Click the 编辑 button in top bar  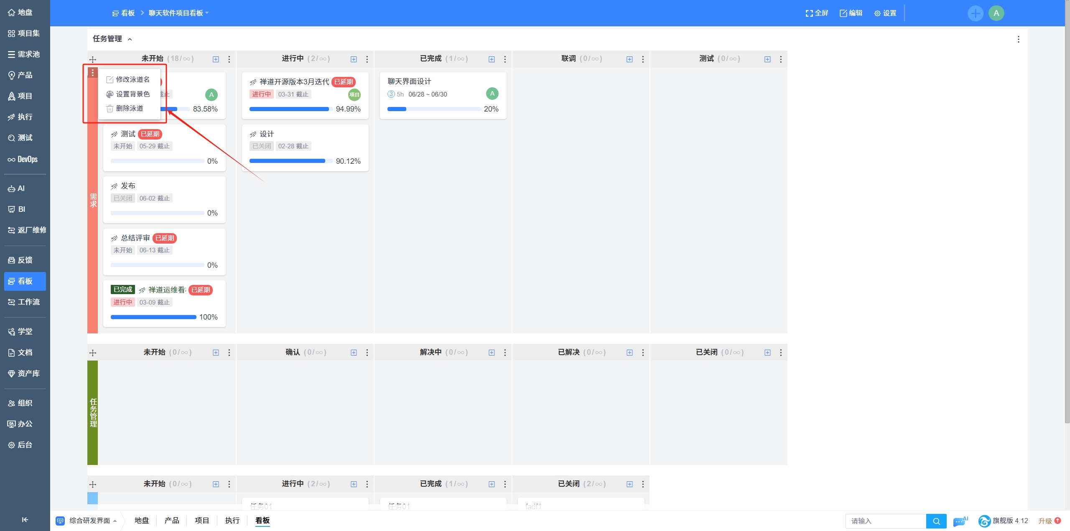[x=851, y=13]
